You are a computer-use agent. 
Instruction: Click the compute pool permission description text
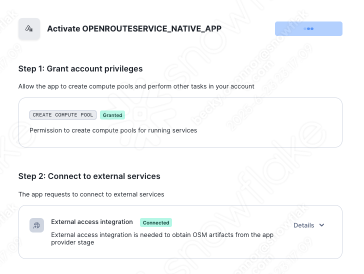click(x=113, y=130)
